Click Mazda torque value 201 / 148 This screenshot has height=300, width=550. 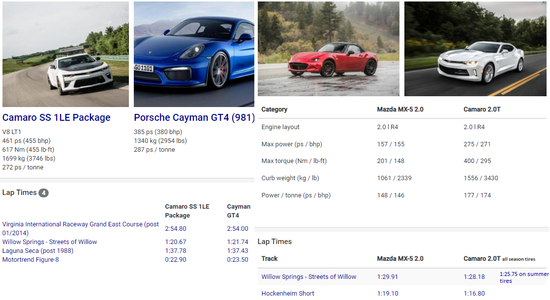[391, 161]
